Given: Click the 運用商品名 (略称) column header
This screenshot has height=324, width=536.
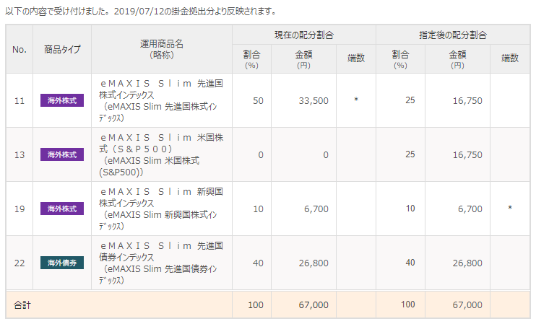Looking at the screenshot, I should 161,49.
